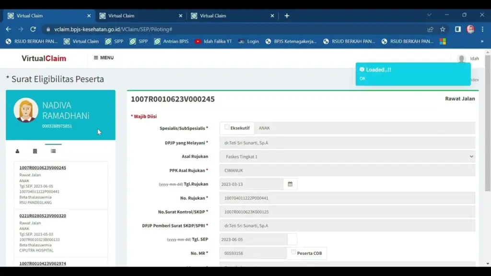Click the building icon in the patient sidebar
The height and width of the screenshot is (276, 491).
pos(35,151)
